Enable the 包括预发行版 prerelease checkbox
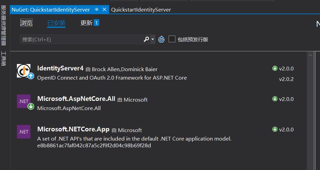Viewport: 320px width, 170px height. coord(172,39)
